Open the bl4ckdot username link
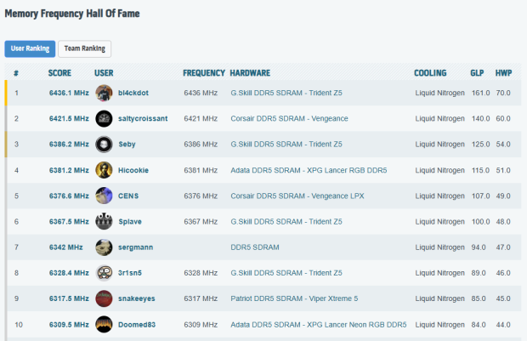This screenshot has width=527, height=341. 134,93
